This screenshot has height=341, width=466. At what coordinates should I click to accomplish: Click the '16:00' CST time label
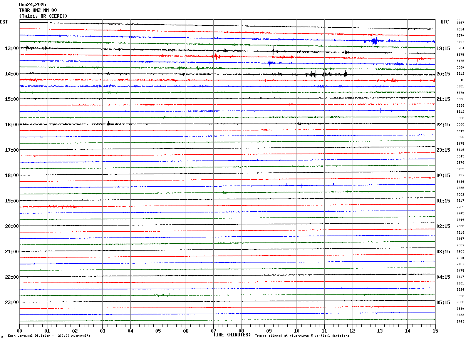[x=12, y=125]
